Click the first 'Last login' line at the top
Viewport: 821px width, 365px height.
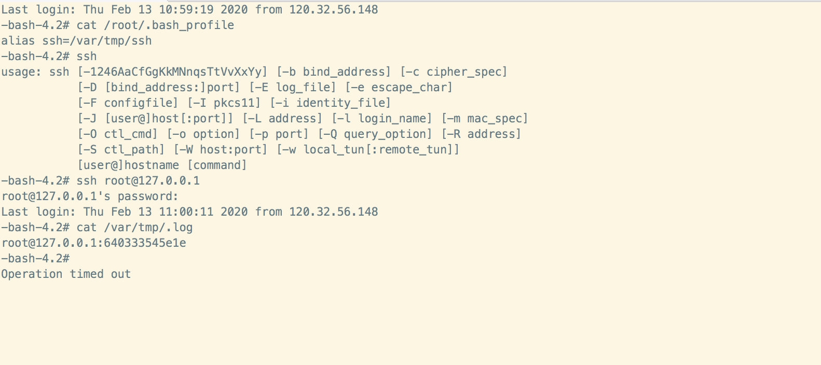(189, 10)
